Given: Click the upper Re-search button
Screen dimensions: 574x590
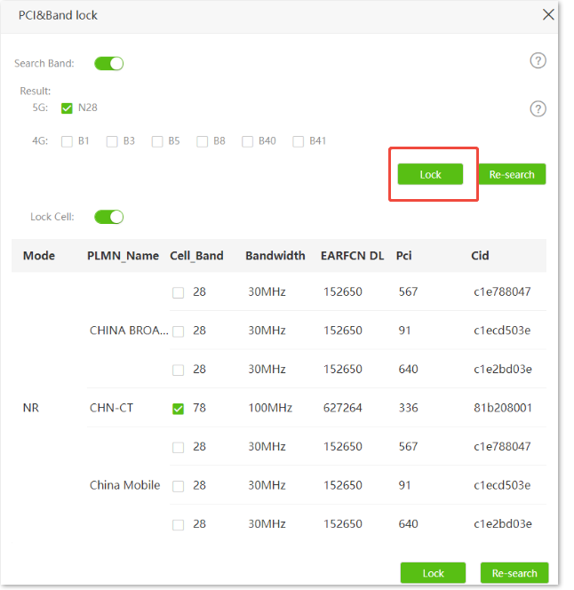Looking at the screenshot, I should click(512, 174).
